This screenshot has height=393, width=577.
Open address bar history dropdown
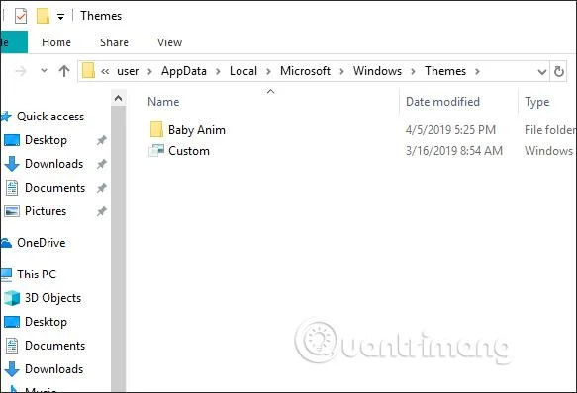[x=541, y=72]
